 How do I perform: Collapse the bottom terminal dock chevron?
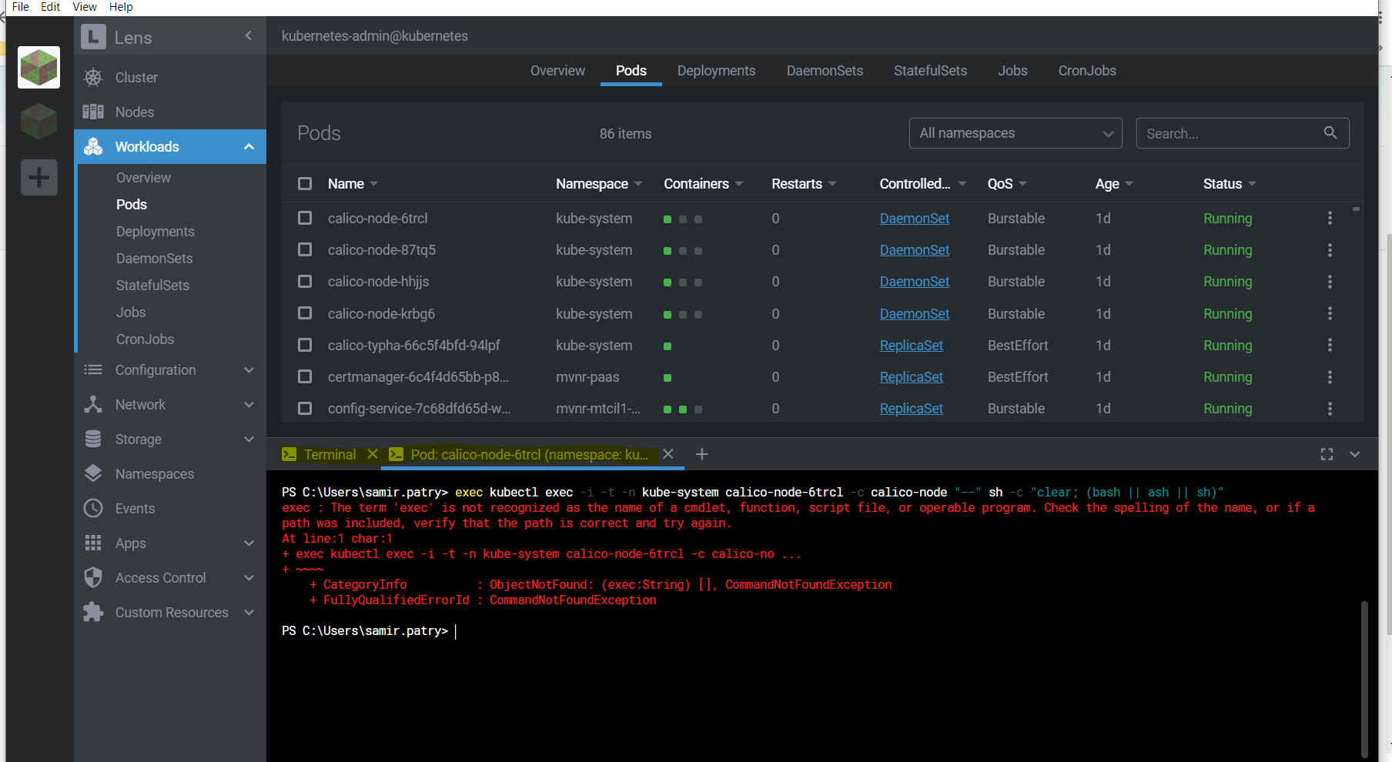tap(1355, 455)
